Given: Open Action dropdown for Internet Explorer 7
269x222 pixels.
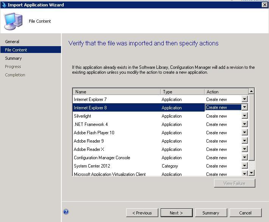Looking at the screenshot, I should click(245, 99).
